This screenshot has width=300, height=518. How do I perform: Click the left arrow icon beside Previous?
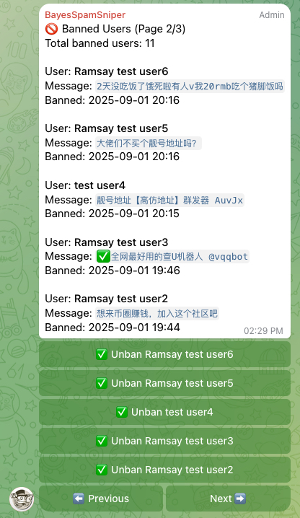79,499
